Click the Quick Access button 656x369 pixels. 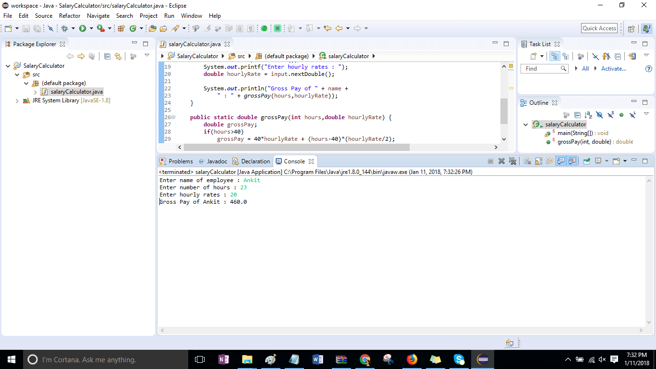599,28
